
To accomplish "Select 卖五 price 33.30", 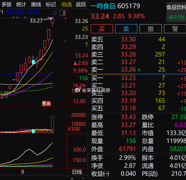I will (x=128, y=39).
